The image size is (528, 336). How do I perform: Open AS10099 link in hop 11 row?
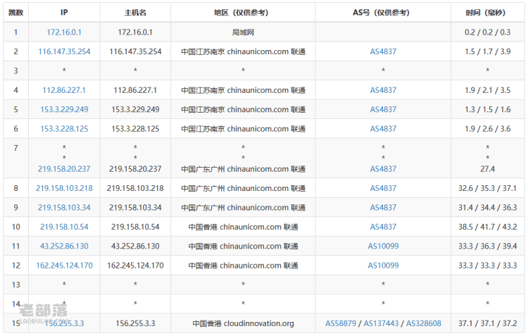point(383,247)
